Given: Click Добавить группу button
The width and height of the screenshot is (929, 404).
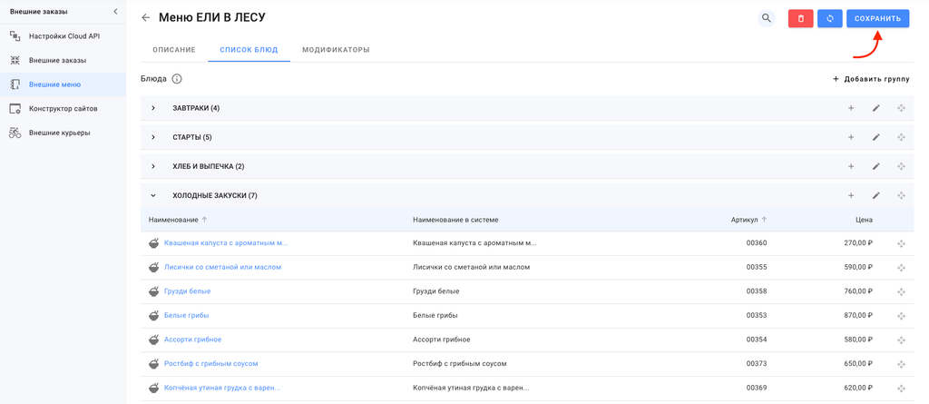Looking at the screenshot, I should [x=871, y=79].
